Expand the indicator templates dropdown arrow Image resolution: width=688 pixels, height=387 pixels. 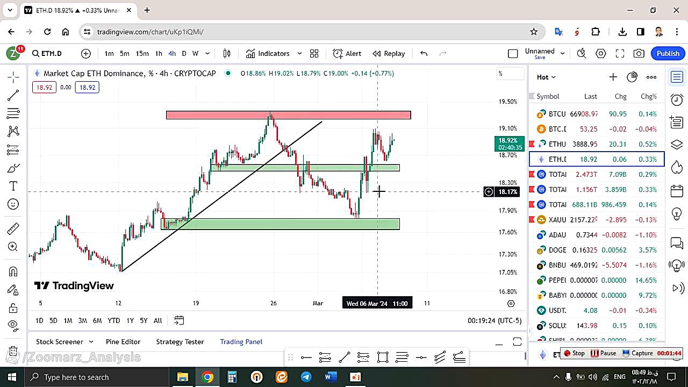(x=299, y=53)
